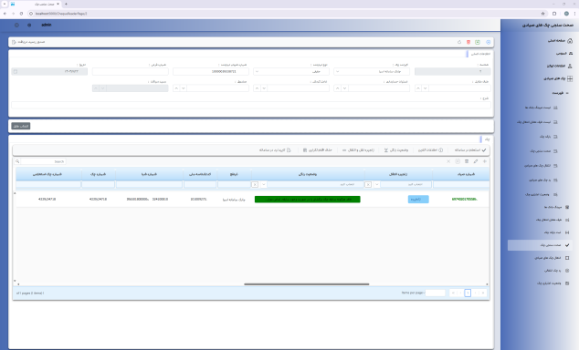Open a new browser tab
Viewport: 579px width, 350px height.
[x=66, y=4]
